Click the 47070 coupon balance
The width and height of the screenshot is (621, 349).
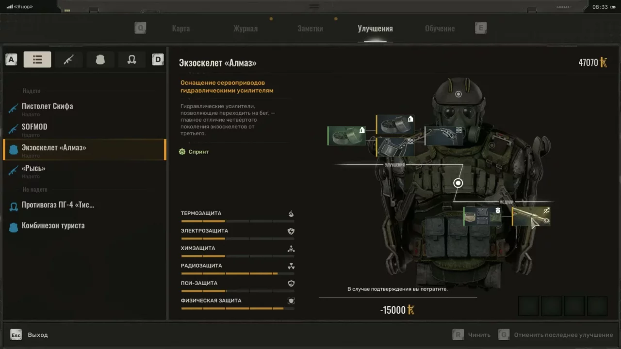[x=593, y=63]
